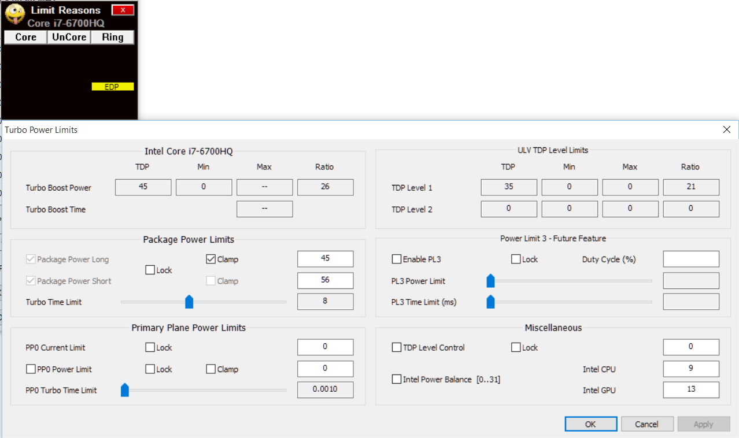
Task: Click the PL3 Time Limit value box
Action: point(691,302)
